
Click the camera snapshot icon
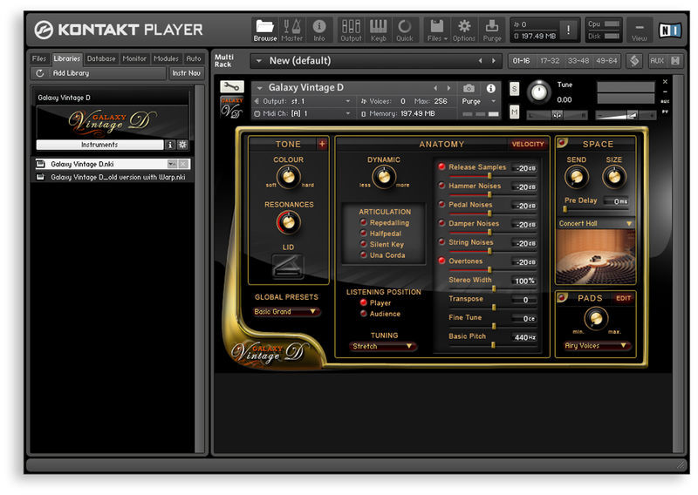point(469,89)
